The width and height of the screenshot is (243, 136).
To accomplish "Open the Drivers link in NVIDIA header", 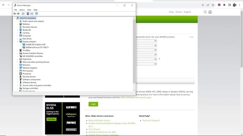I will (x=179, y=12).
